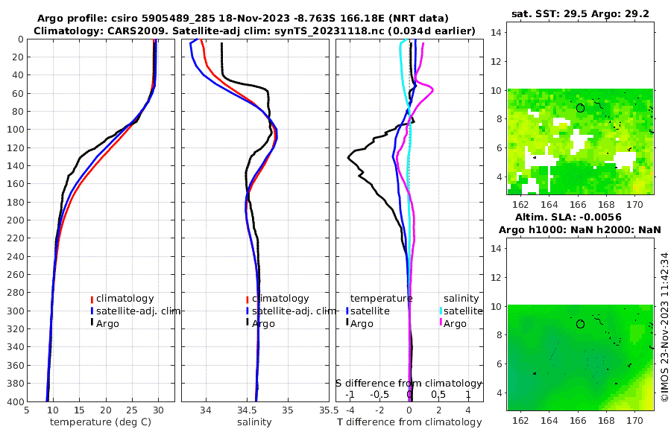Click the 400 depth tick label
This screenshot has height=432, width=671.
pyautogui.click(x=16, y=401)
